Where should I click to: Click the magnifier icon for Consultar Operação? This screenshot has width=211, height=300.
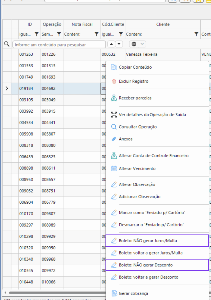pos(114,127)
